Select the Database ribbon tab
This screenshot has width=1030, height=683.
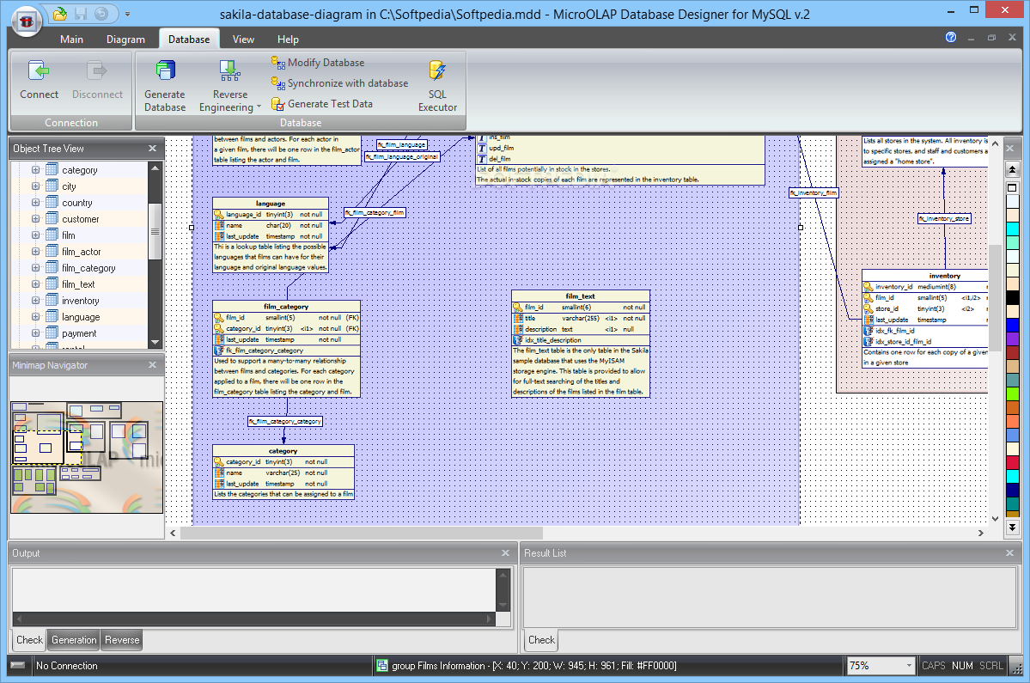pos(189,40)
